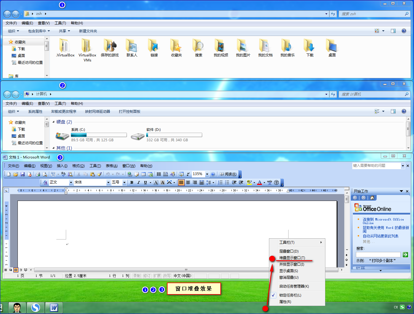Image resolution: width=414 pixels, height=314 pixels.
Task: Open the 开始工作 task pane dropdown arrow
Action: pos(401,191)
